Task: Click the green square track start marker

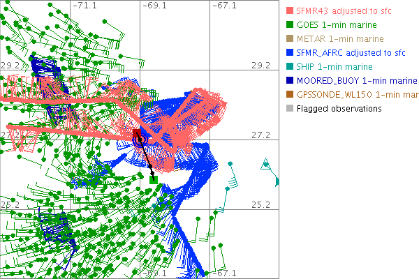Action: pos(153,179)
